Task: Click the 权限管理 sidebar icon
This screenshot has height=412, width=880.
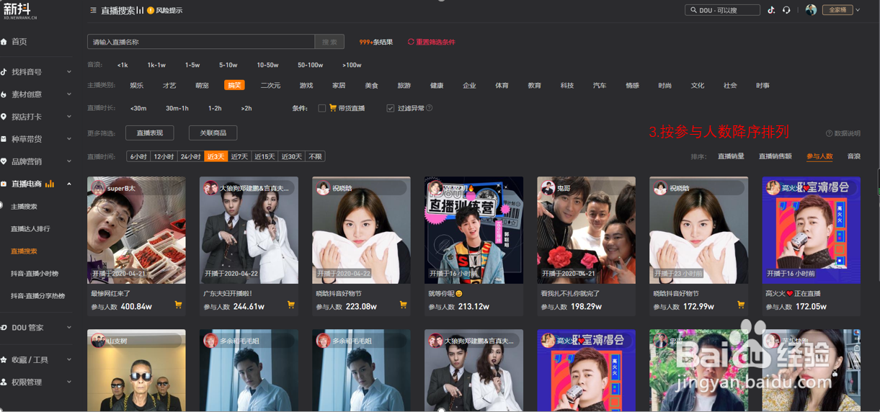Action: (4, 382)
